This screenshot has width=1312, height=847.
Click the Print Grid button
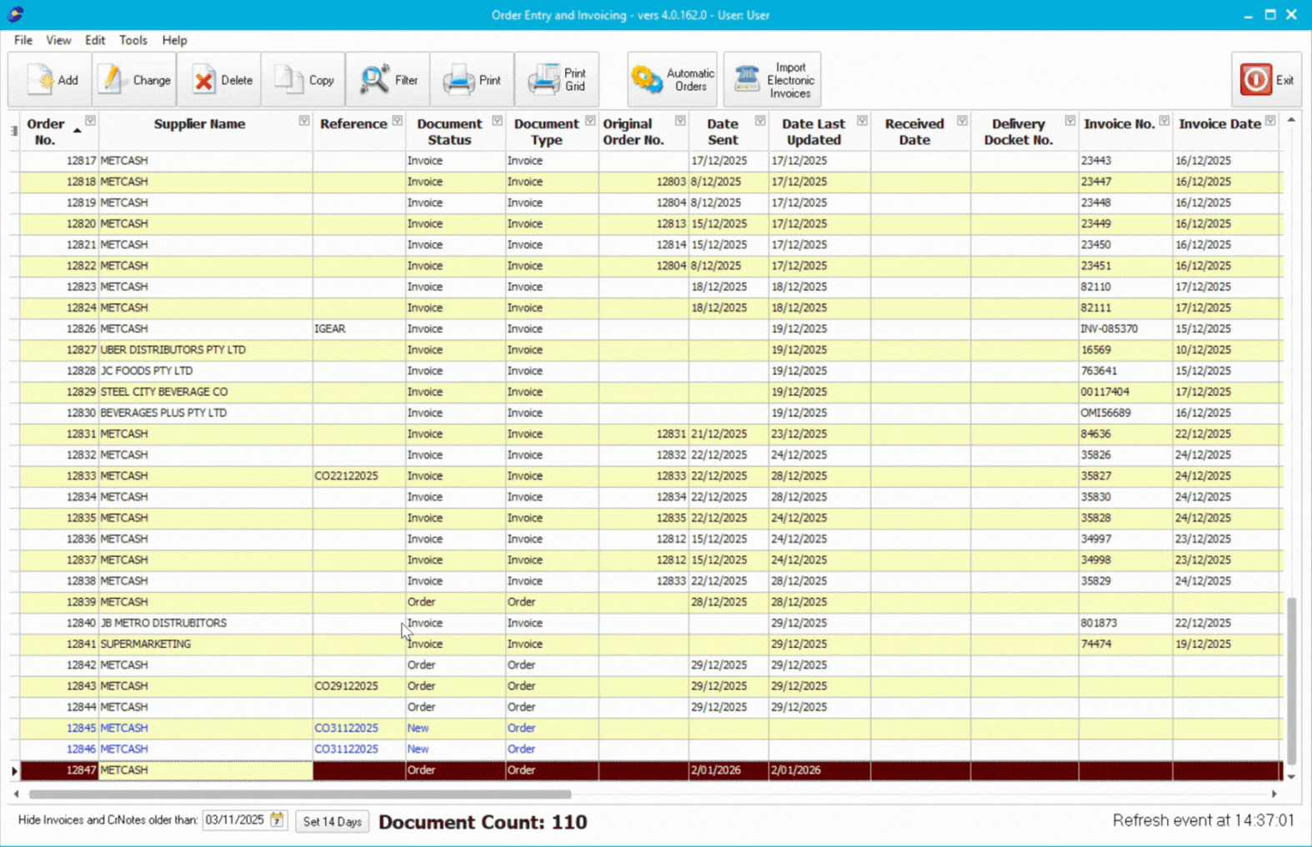(557, 80)
